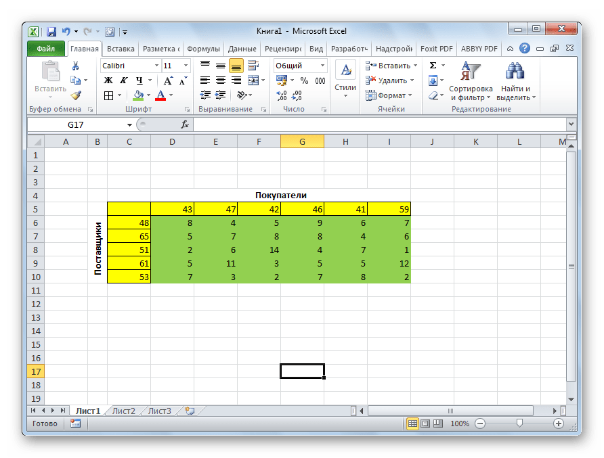Open the Insert Function fx button
This screenshot has height=458, width=604.
[185, 124]
